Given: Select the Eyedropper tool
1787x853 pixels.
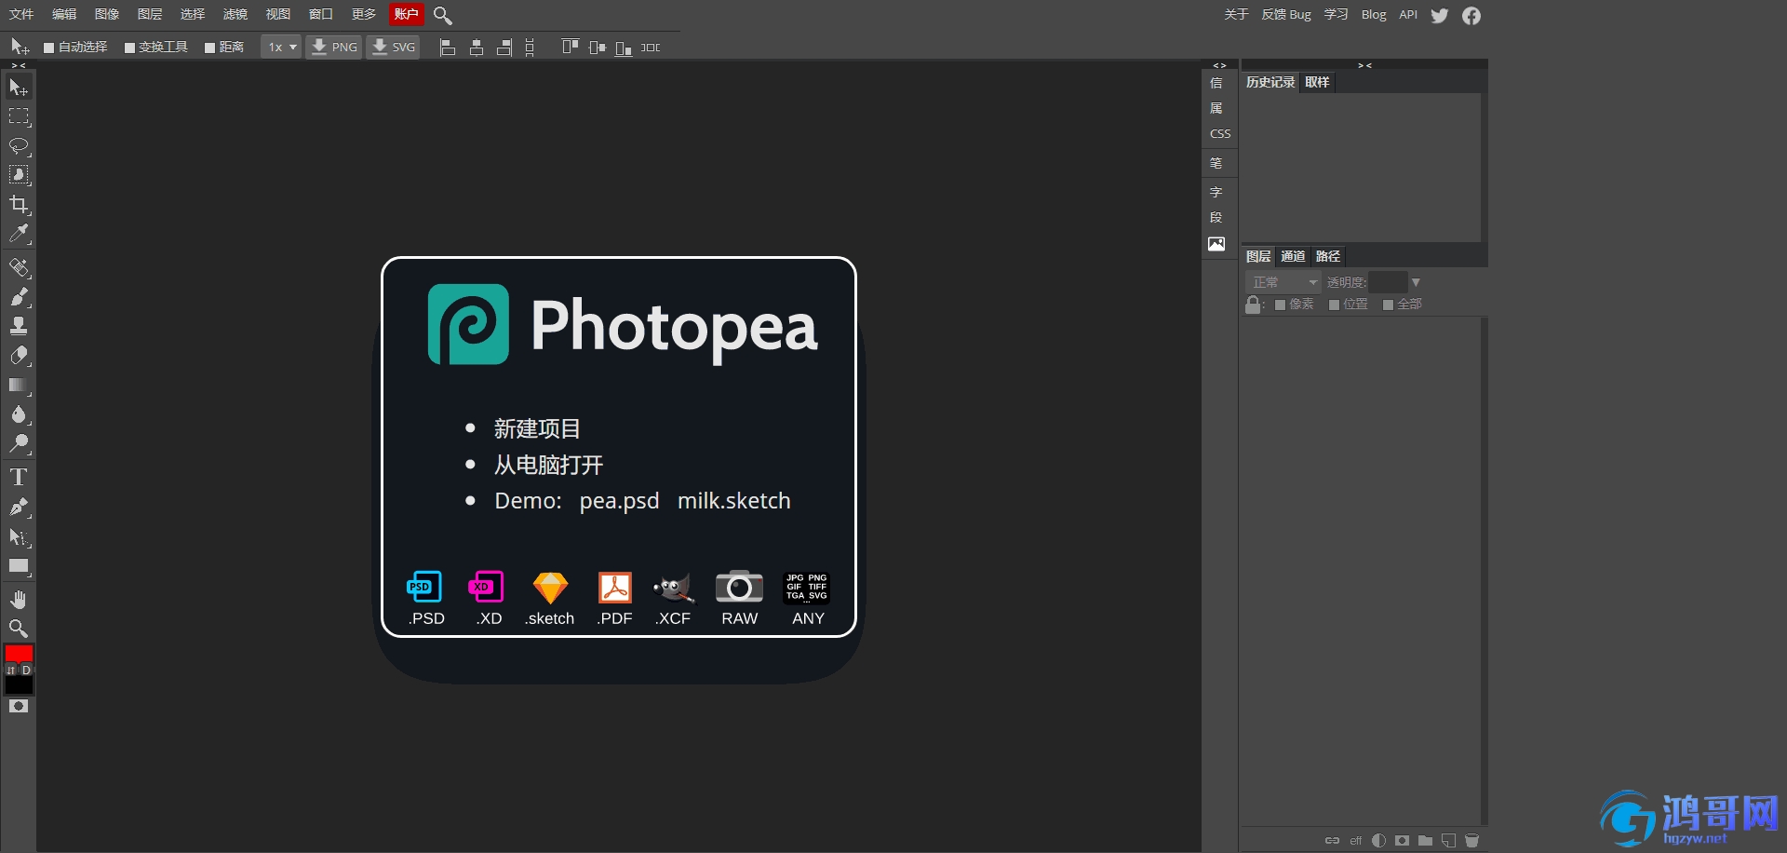Looking at the screenshot, I should [x=19, y=233].
